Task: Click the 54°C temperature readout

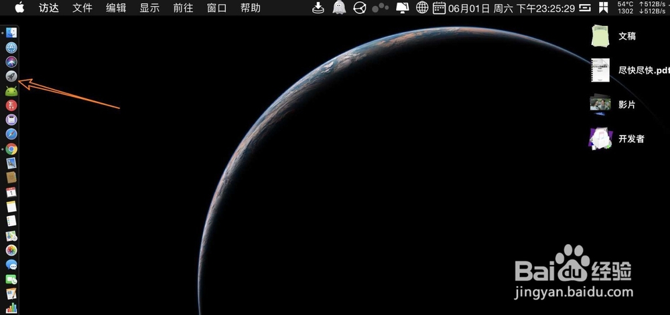Action: 626,4
